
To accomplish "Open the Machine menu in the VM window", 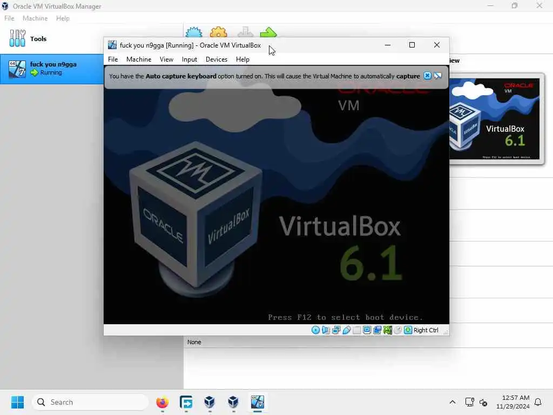I will coord(139,59).
